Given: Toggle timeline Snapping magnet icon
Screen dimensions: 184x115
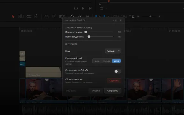Looking at the screenshot, I should pyautogui.click(x=72, y=16).
